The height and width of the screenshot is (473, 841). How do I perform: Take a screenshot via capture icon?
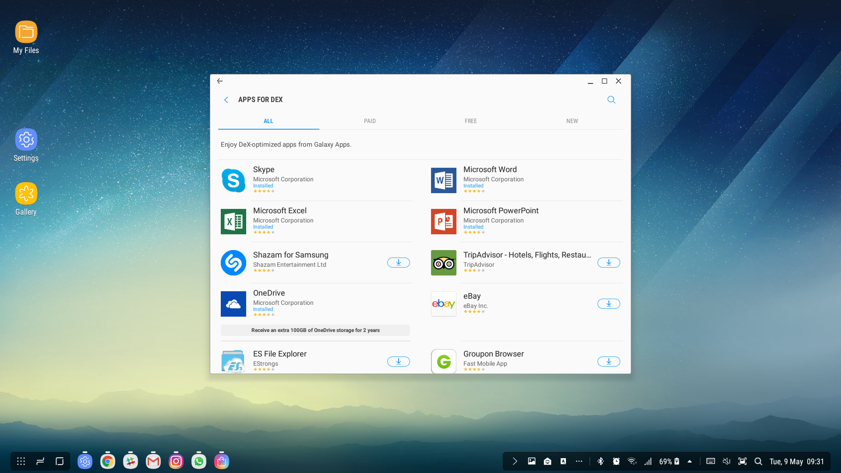pyautogui.click(x=742, y=461)
